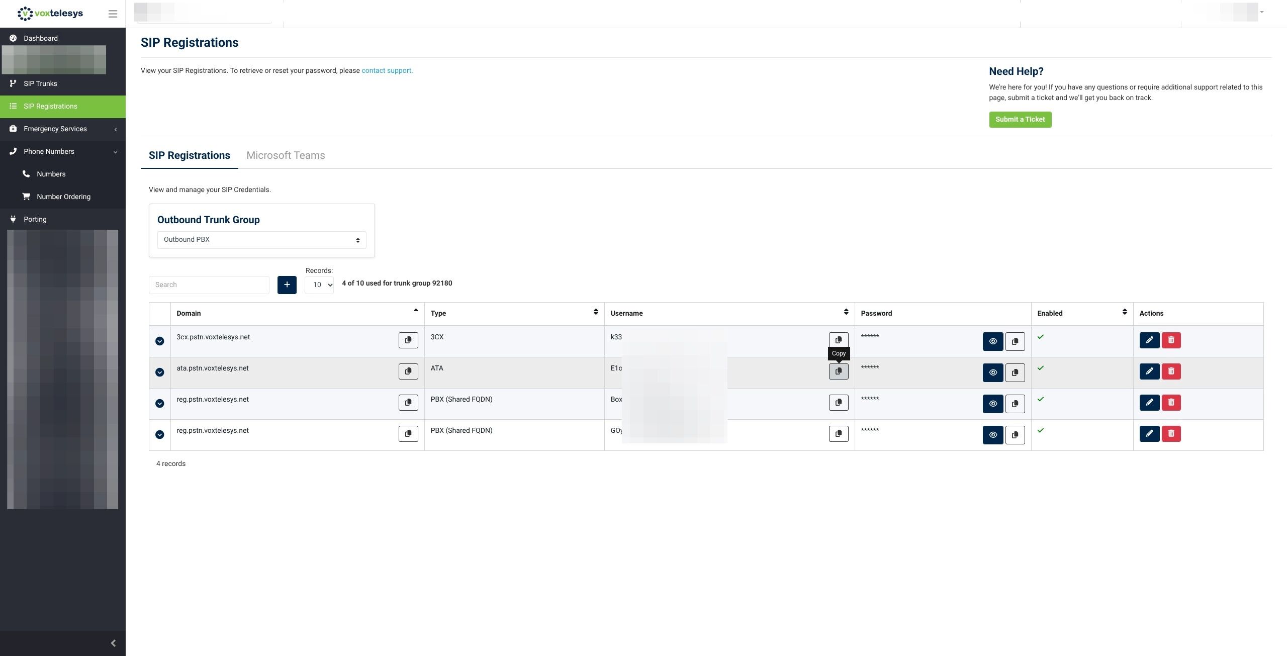Copy password in the Box username row

point(1015,404)
